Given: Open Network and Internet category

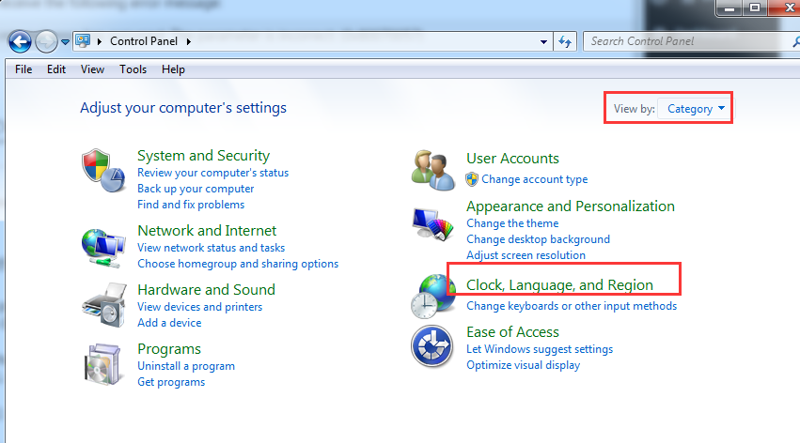Looking at the screenshot, I should tap(207, 231).
